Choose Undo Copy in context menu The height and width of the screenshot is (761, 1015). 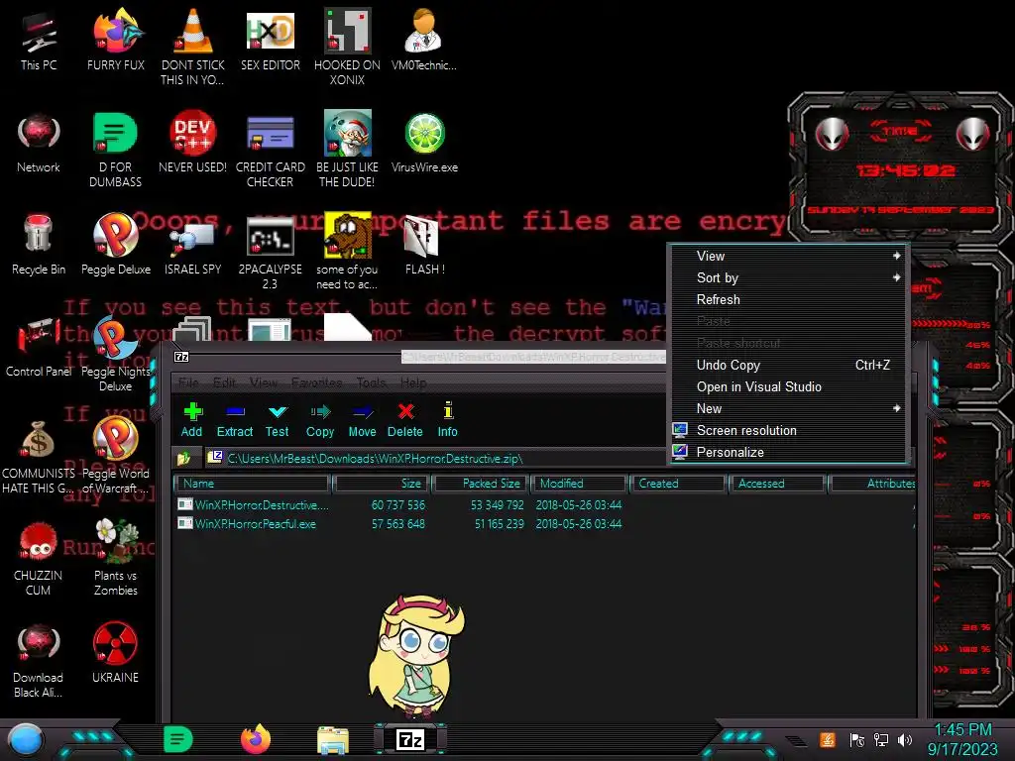coord(788,365)
